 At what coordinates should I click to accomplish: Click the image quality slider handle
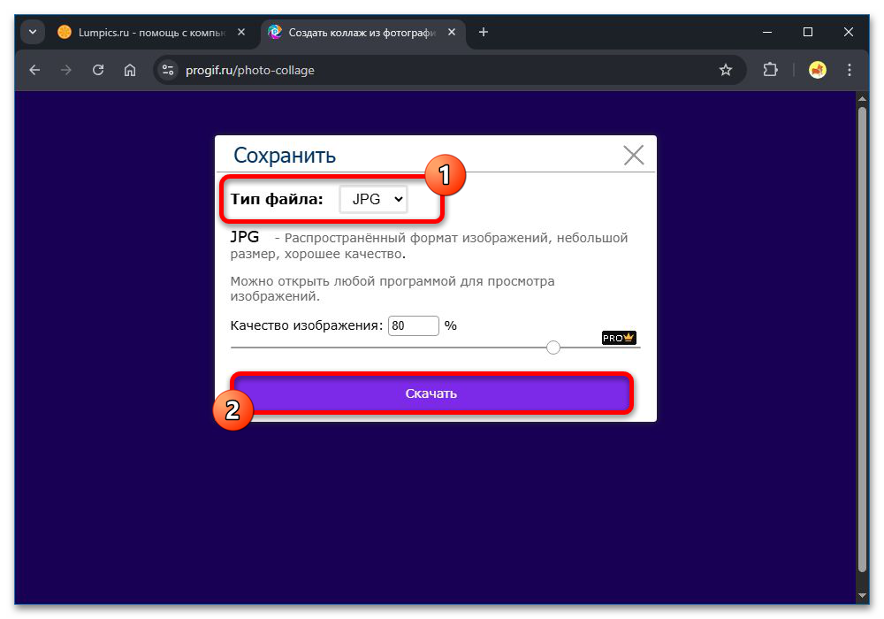[553, 348]
